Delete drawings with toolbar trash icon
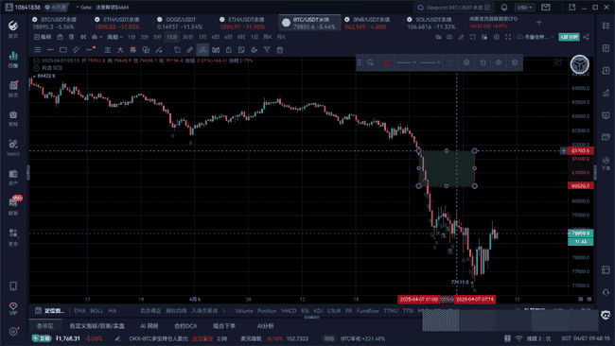Screen dimensions: 615x346 point(280,50)
